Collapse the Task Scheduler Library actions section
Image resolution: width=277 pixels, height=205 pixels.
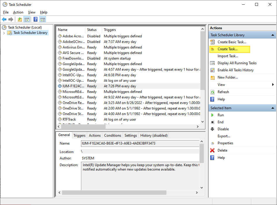click(x=273, y=35)
